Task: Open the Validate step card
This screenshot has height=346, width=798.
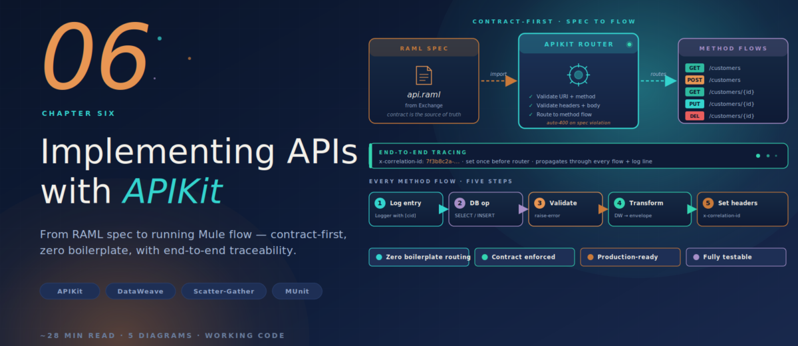Action: (x=566, y=209)
